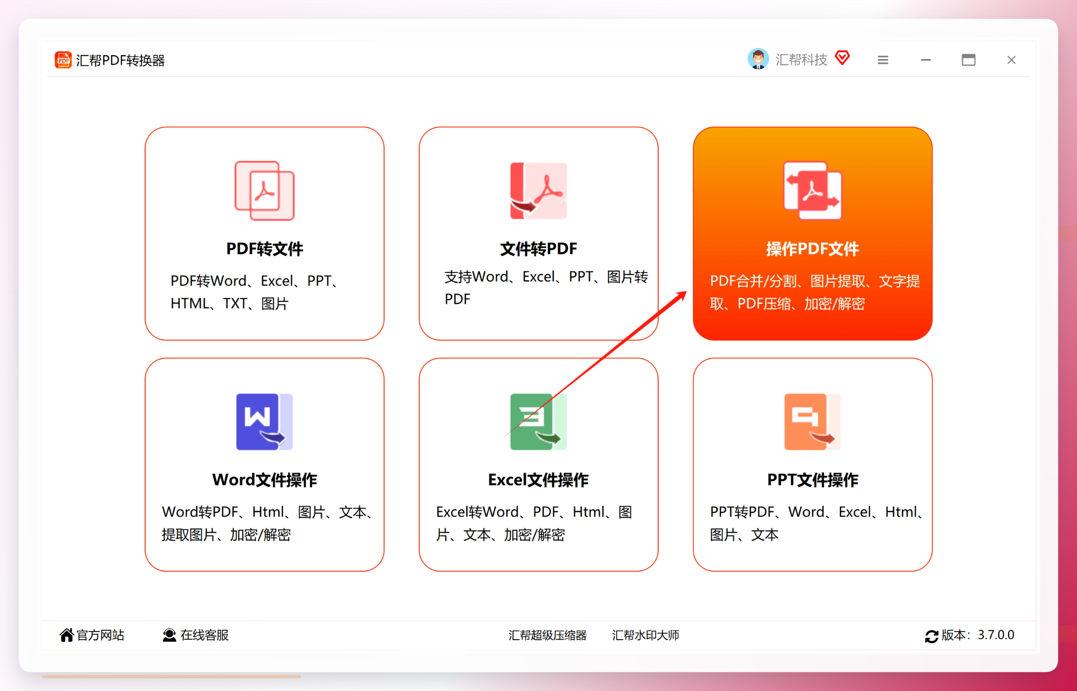Click the 版本: 3.7.0.0 text
Image resolution: width=1077 pixels, height=691 pixels.
(x=978, y=635)
